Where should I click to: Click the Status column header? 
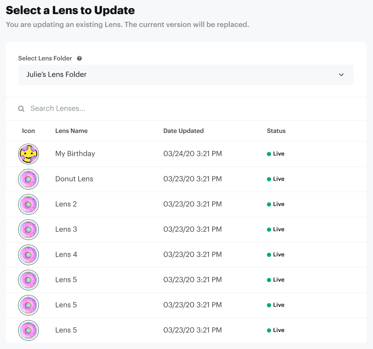click(x=276, y=131)
